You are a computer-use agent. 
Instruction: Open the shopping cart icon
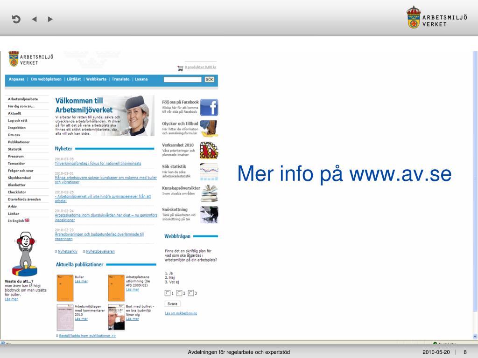(181, 68)
